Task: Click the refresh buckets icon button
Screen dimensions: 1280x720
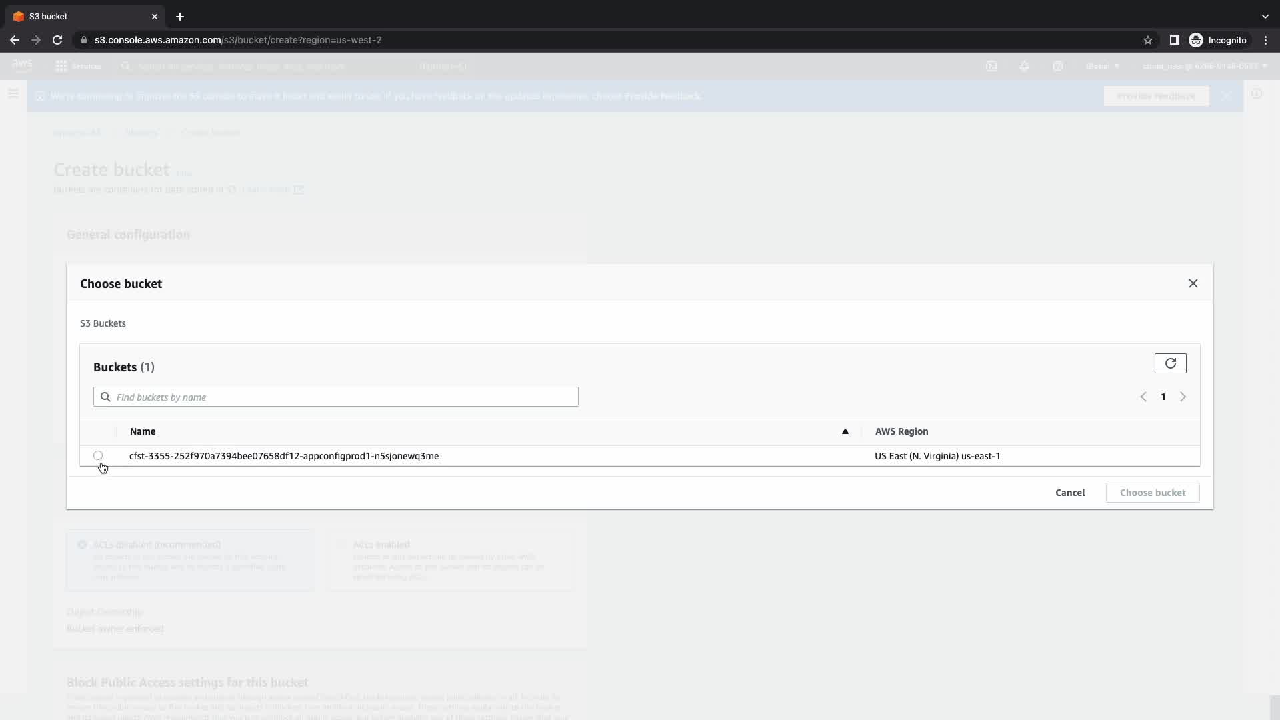Action: 1170,363
